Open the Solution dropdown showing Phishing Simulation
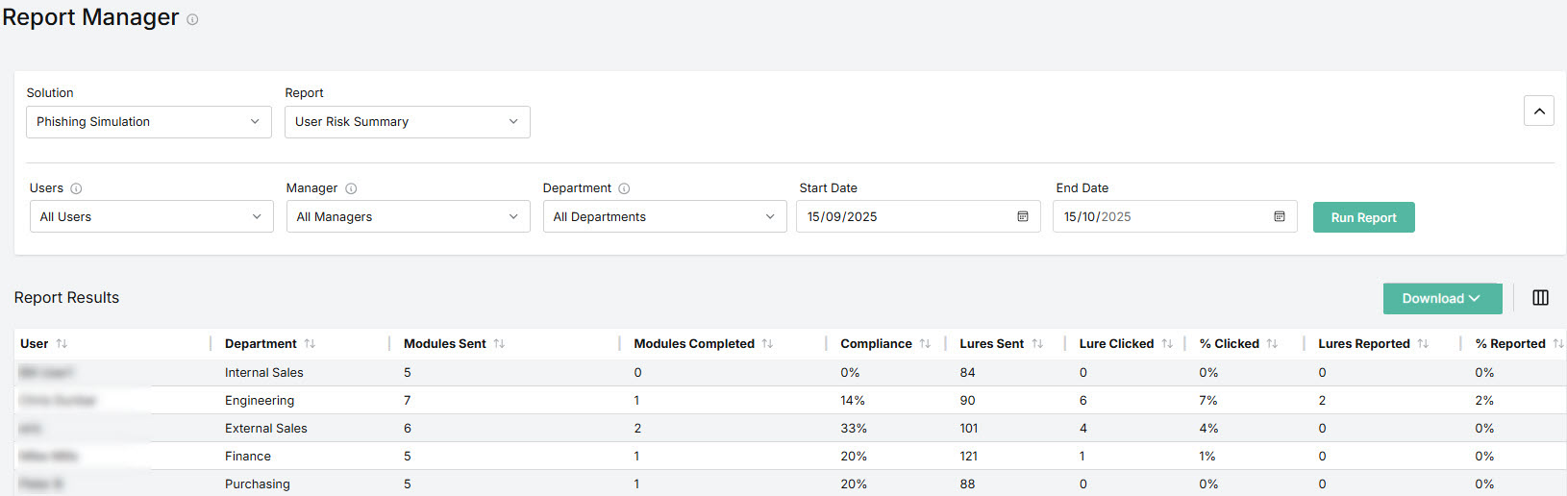 [149, 122]
